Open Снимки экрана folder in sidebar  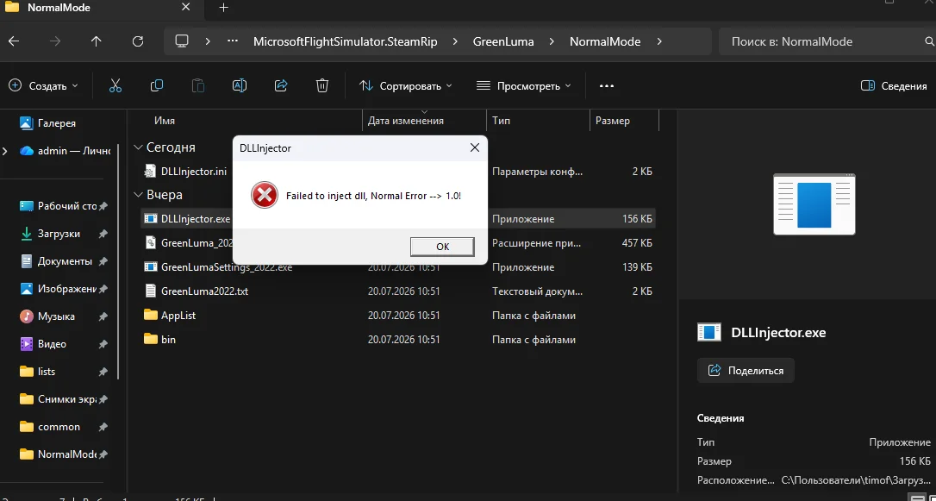[66, 399]
